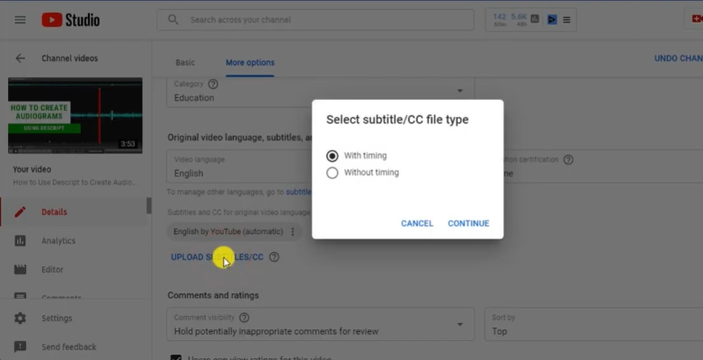Open the Sort by Top dropdown

593,325
